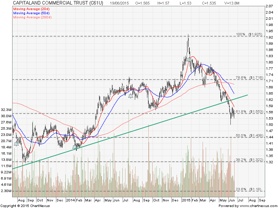The height and width of the screenshot is (208, 278).
Task: Select the Moving Average (20d) legend entry
Action: (31, 9)
